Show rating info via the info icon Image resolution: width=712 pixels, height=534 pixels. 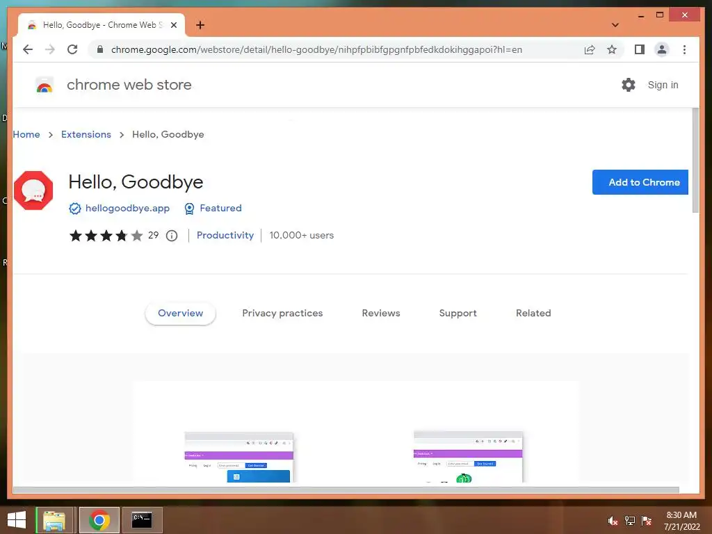point(172,236)
